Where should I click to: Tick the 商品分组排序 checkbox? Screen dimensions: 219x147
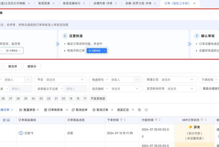click(x=200, y=89)
